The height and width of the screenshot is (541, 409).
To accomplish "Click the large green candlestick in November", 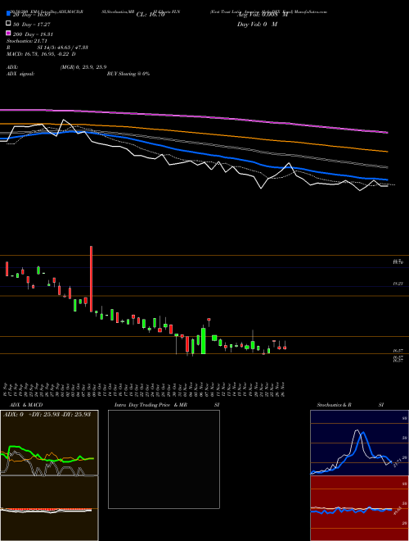I will click(204, 340).
